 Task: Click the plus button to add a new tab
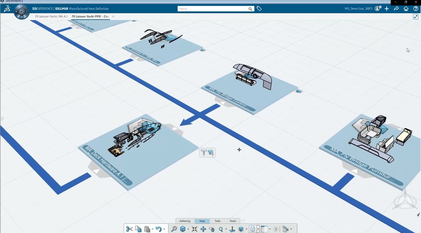[x=113, y=16]
